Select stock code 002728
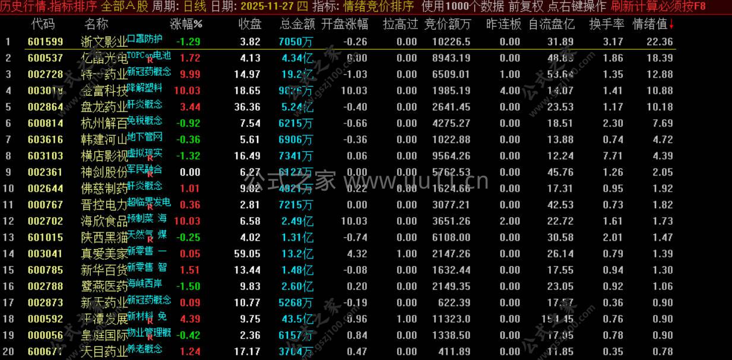Viewport: 732px width, 360px height. pos(45,74)
